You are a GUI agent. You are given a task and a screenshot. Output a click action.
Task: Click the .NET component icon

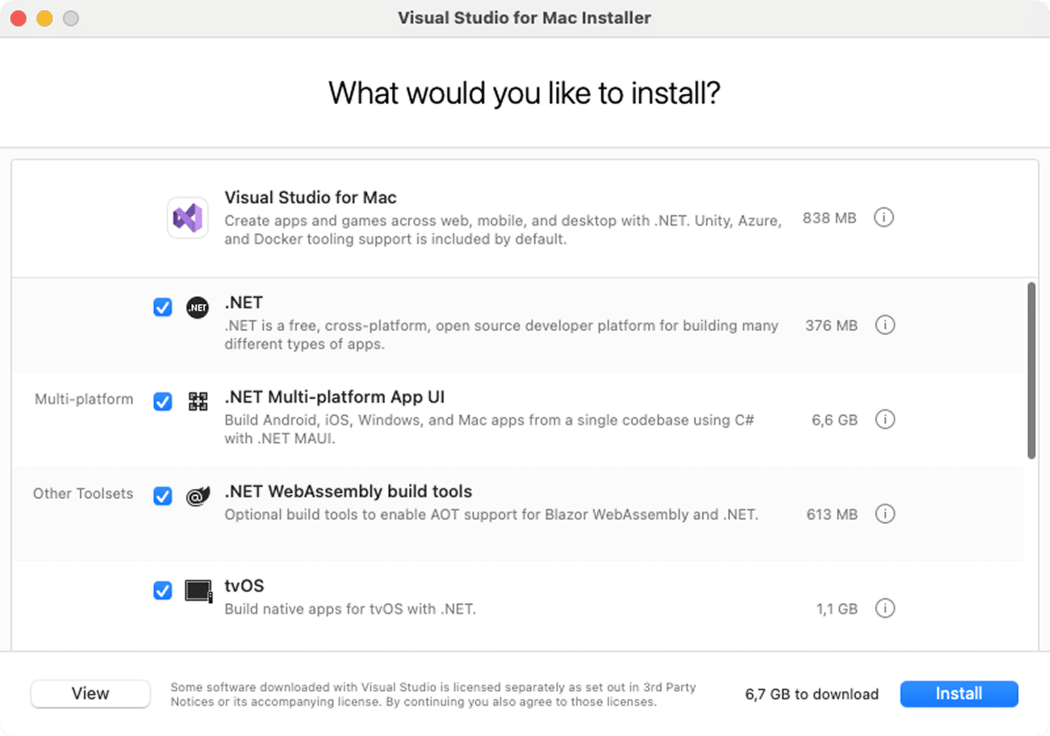pyautogui.click(x=197, y=307)
